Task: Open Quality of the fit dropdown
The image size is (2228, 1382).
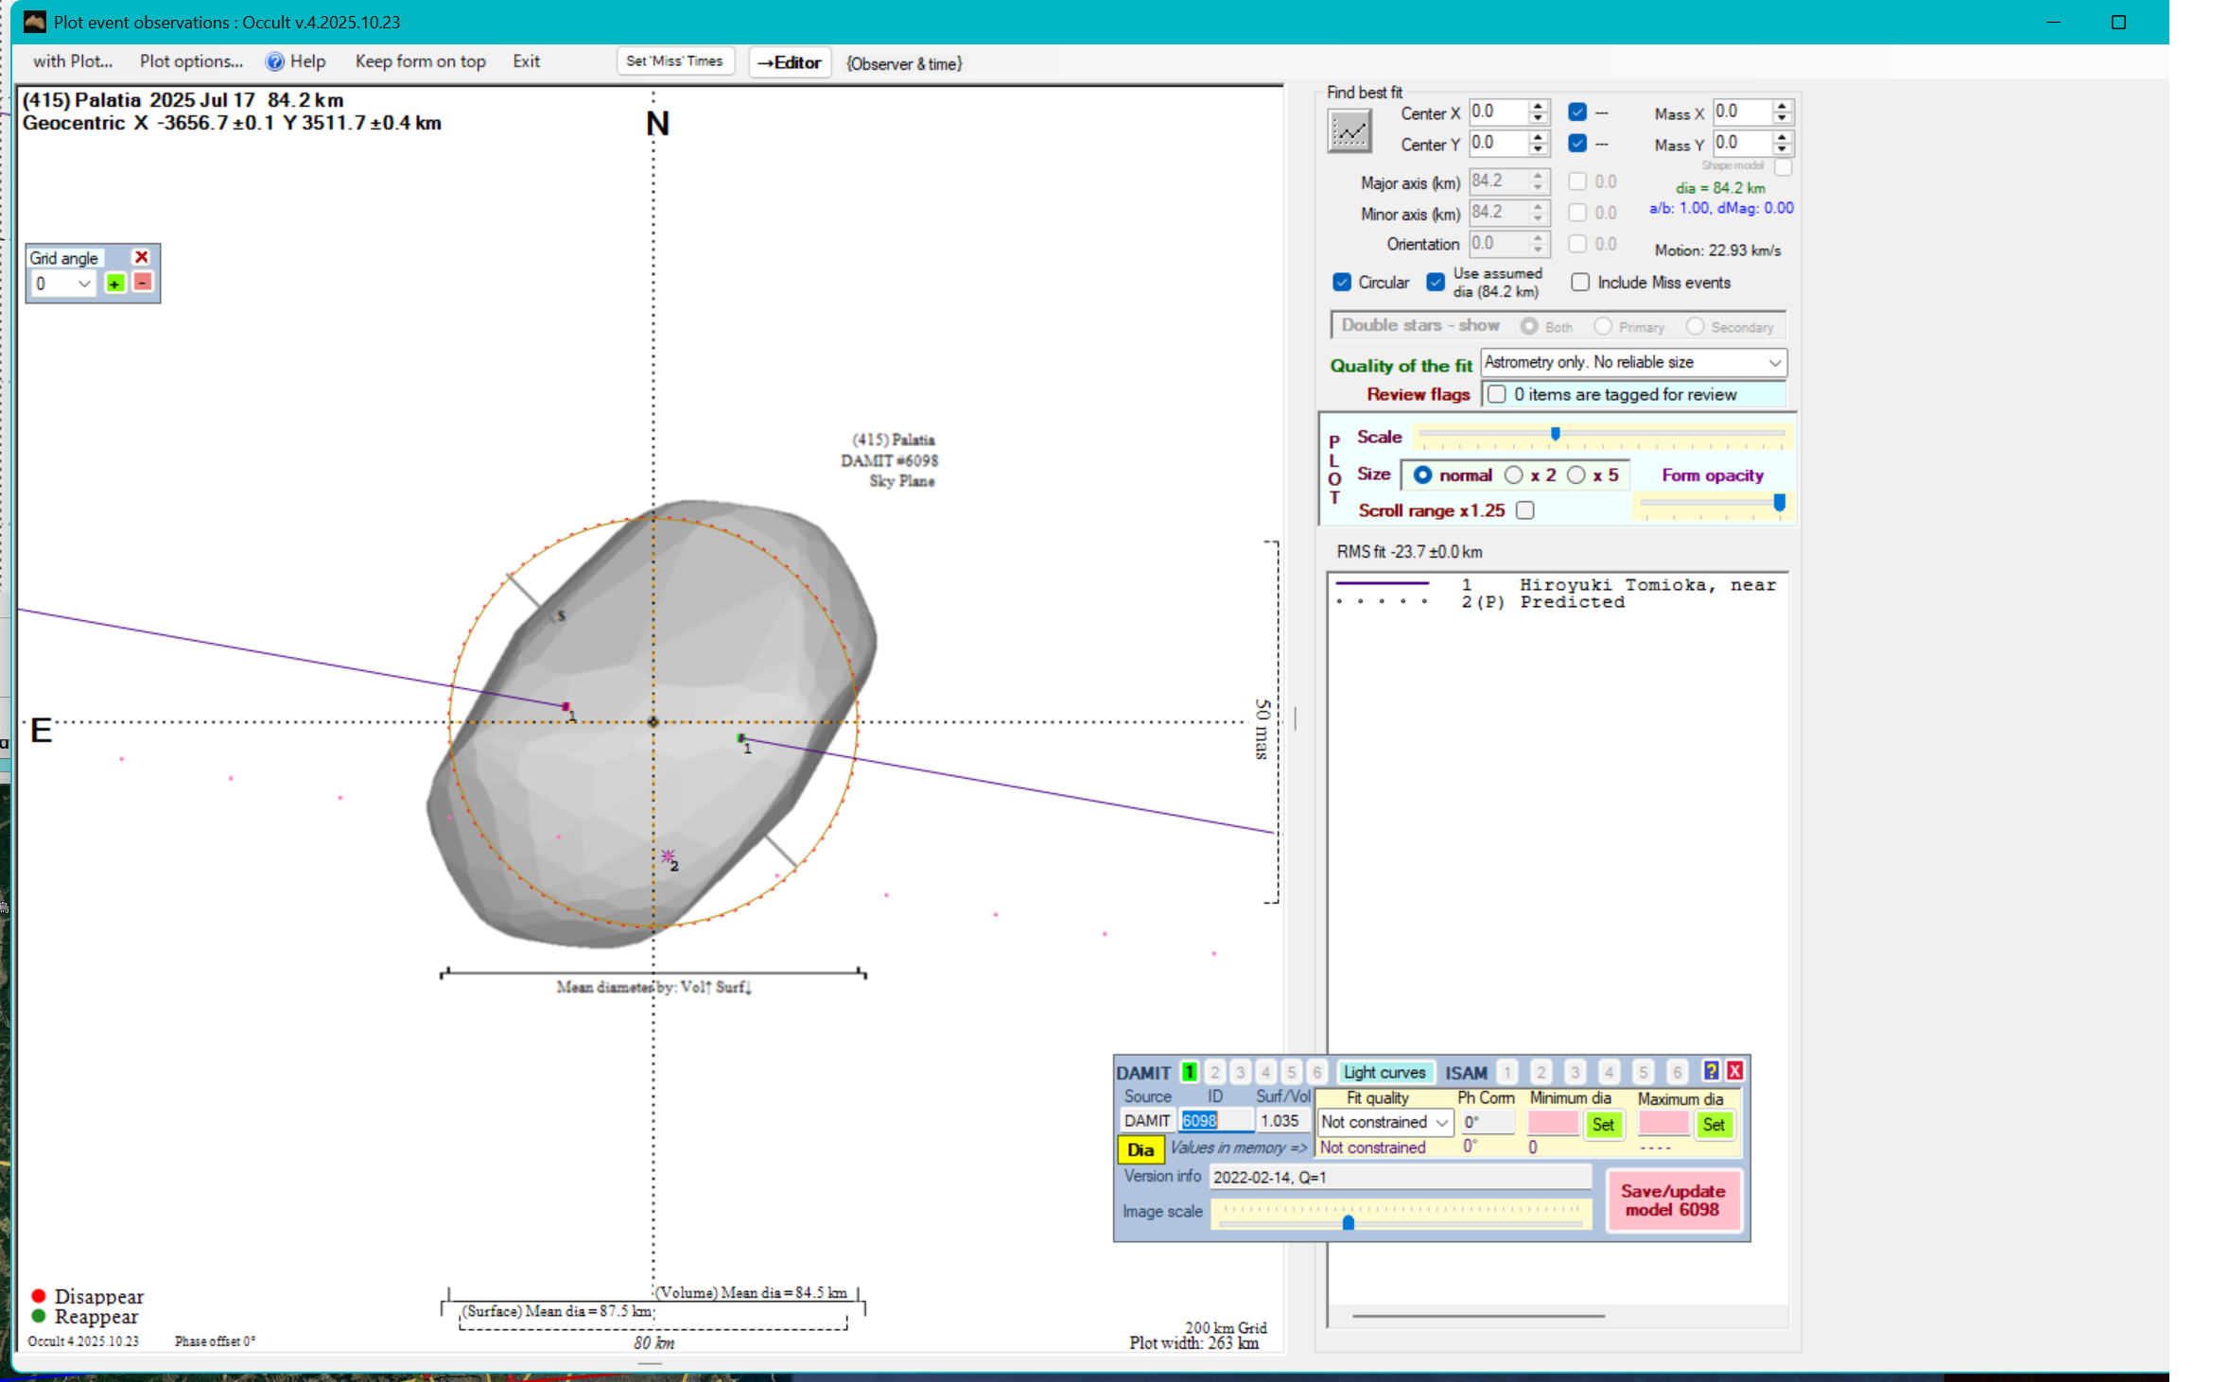Action: (1774, 363)
